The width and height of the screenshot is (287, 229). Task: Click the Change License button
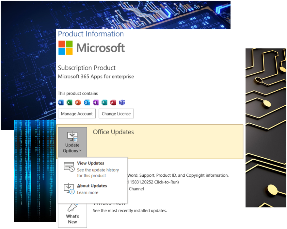point(116,114)
